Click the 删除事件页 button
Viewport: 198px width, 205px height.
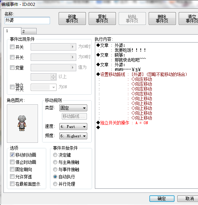pyautogui.click(x=162, y=19)
